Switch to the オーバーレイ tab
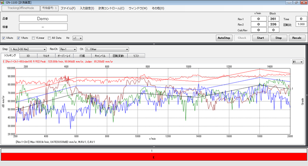This screenshot has width=308, height=166. [x=64, y=56]
